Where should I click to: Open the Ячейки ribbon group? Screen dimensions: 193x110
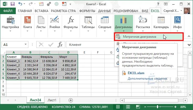(x=54, y=24)
